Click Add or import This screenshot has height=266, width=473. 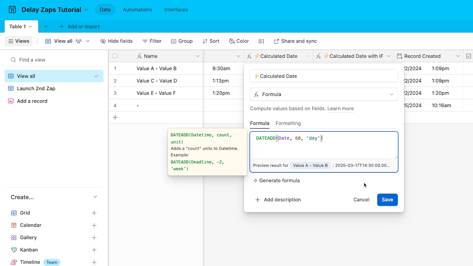(80, 27)
